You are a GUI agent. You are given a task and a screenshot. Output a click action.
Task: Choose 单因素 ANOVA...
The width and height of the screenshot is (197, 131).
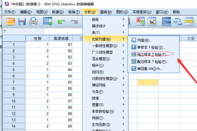[x=154, y=69]
